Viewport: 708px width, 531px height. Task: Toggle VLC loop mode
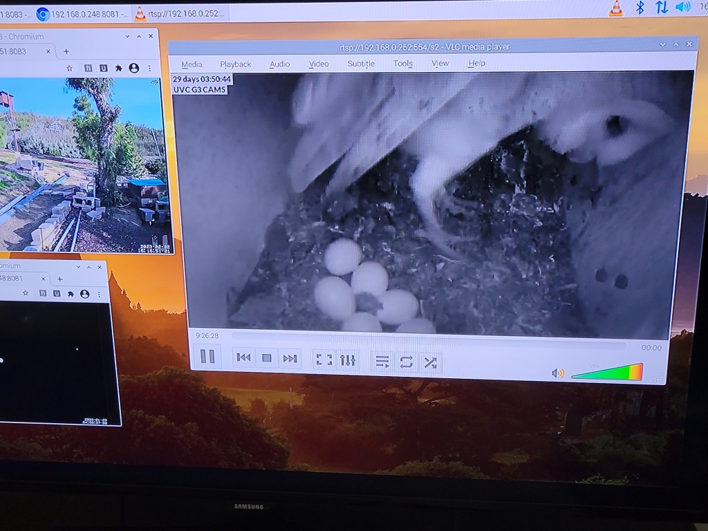pos(406,362)
